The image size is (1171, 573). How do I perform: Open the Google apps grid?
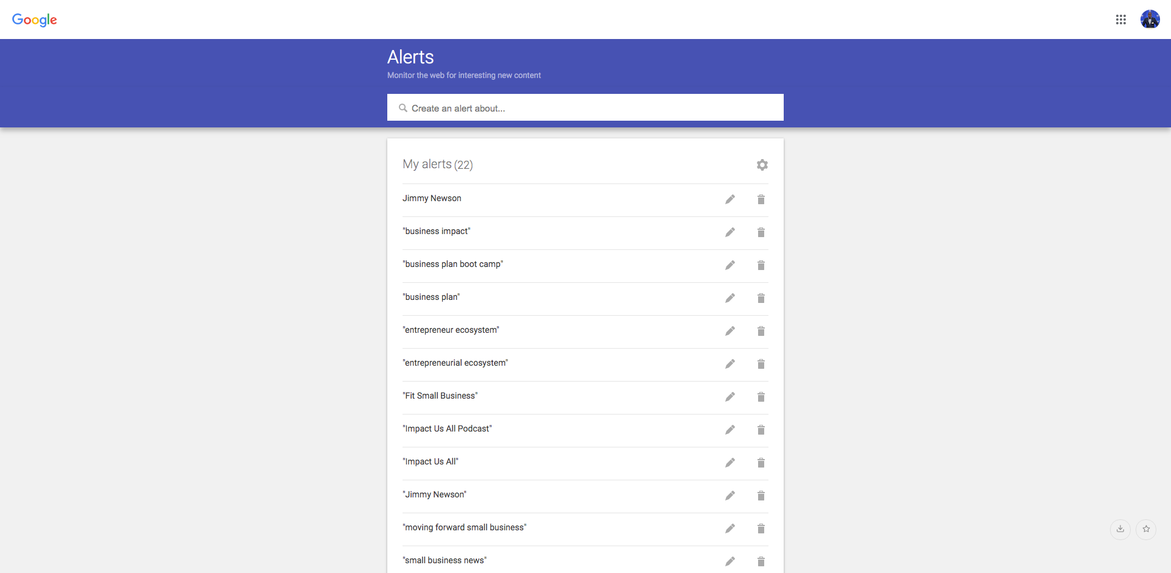click(1121, 19)
